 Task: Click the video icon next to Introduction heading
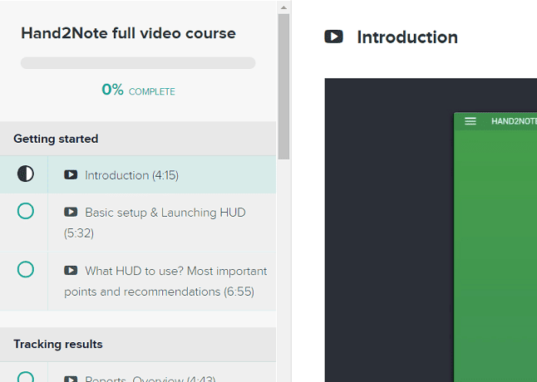333,37
